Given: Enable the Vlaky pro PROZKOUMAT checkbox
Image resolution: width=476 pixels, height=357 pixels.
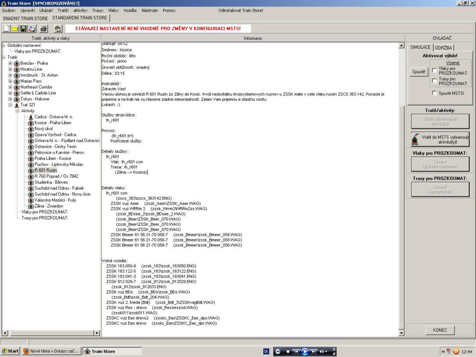Looking at the screenshot, I should click(434, 70).
